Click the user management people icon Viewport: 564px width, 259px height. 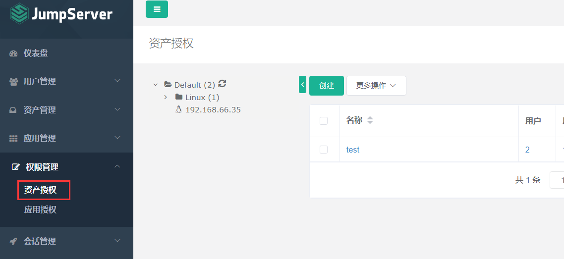(x=13, y=82)
